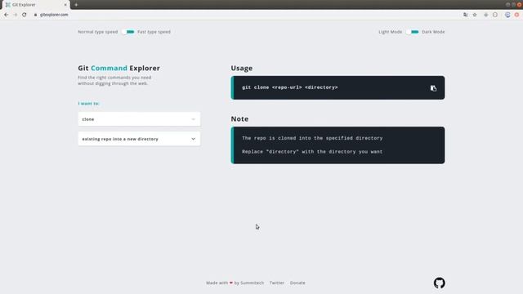Toggle the Light/Dark Mode switch

(x=412, y=32)
